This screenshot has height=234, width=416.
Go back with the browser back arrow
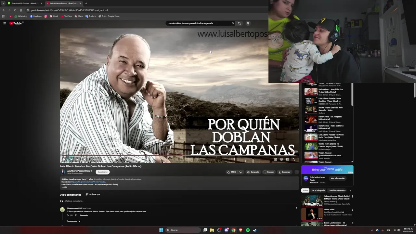[3, 10]
